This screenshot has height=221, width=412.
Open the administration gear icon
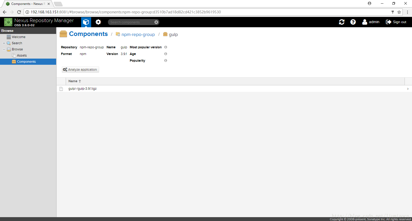98,22
